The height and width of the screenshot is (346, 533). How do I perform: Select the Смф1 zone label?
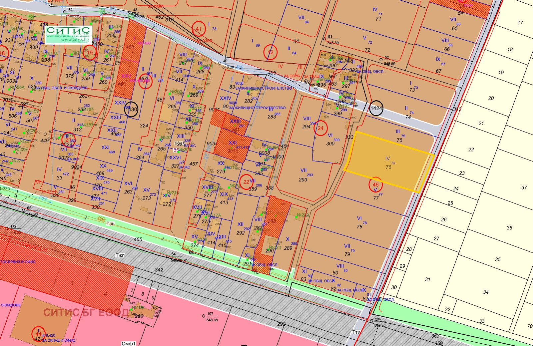click(129, 343)
